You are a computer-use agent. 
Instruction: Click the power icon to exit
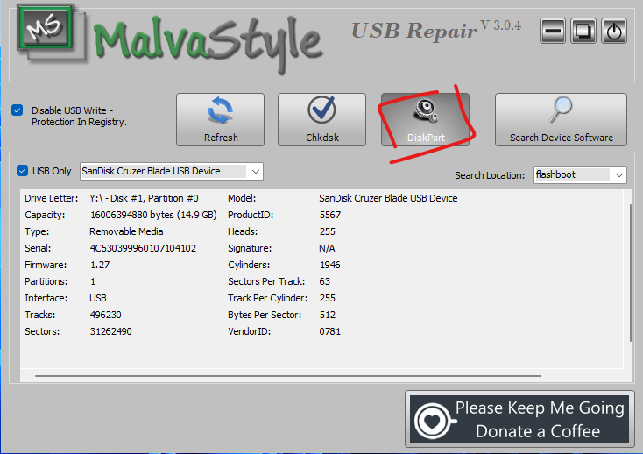614,31
